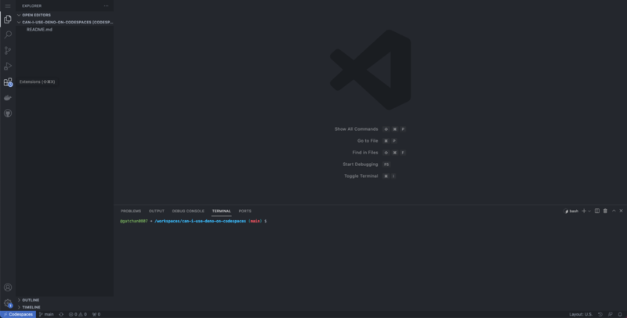627x318 pixels.
Task: Switch to the Output tab
Action: click(x=156, y=211)
